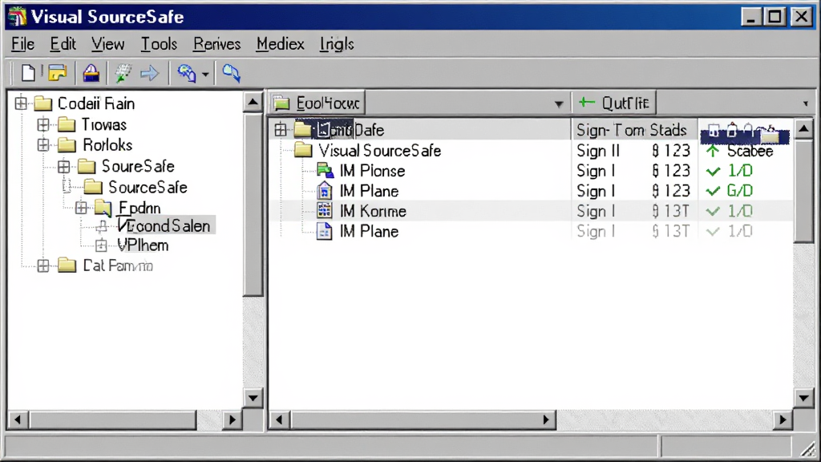This screenshot has width=821, height=462.
Task: Click the icon of first IM Plane
Action: point(325,191)
